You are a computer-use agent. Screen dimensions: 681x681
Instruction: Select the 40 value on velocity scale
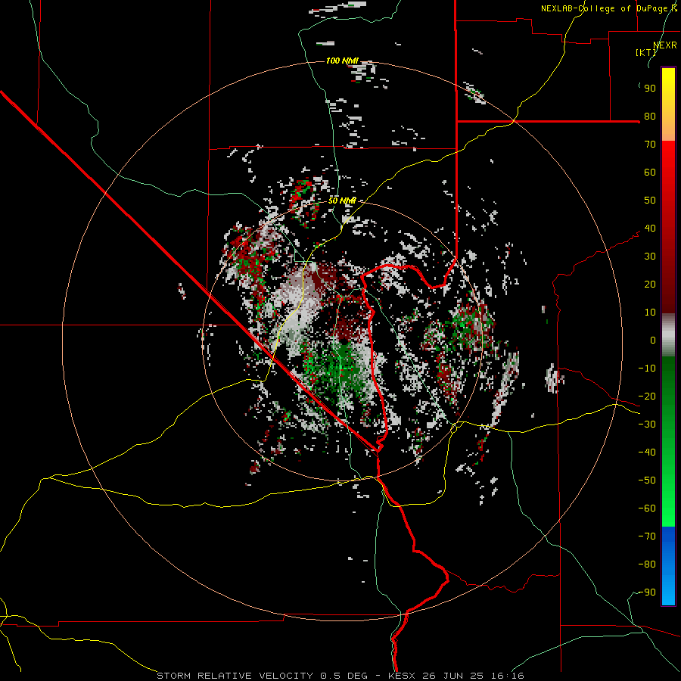click(650, 228)
